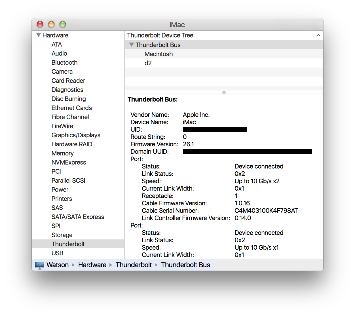Select Parallel SCSI in the sidebar

[78, 180]
